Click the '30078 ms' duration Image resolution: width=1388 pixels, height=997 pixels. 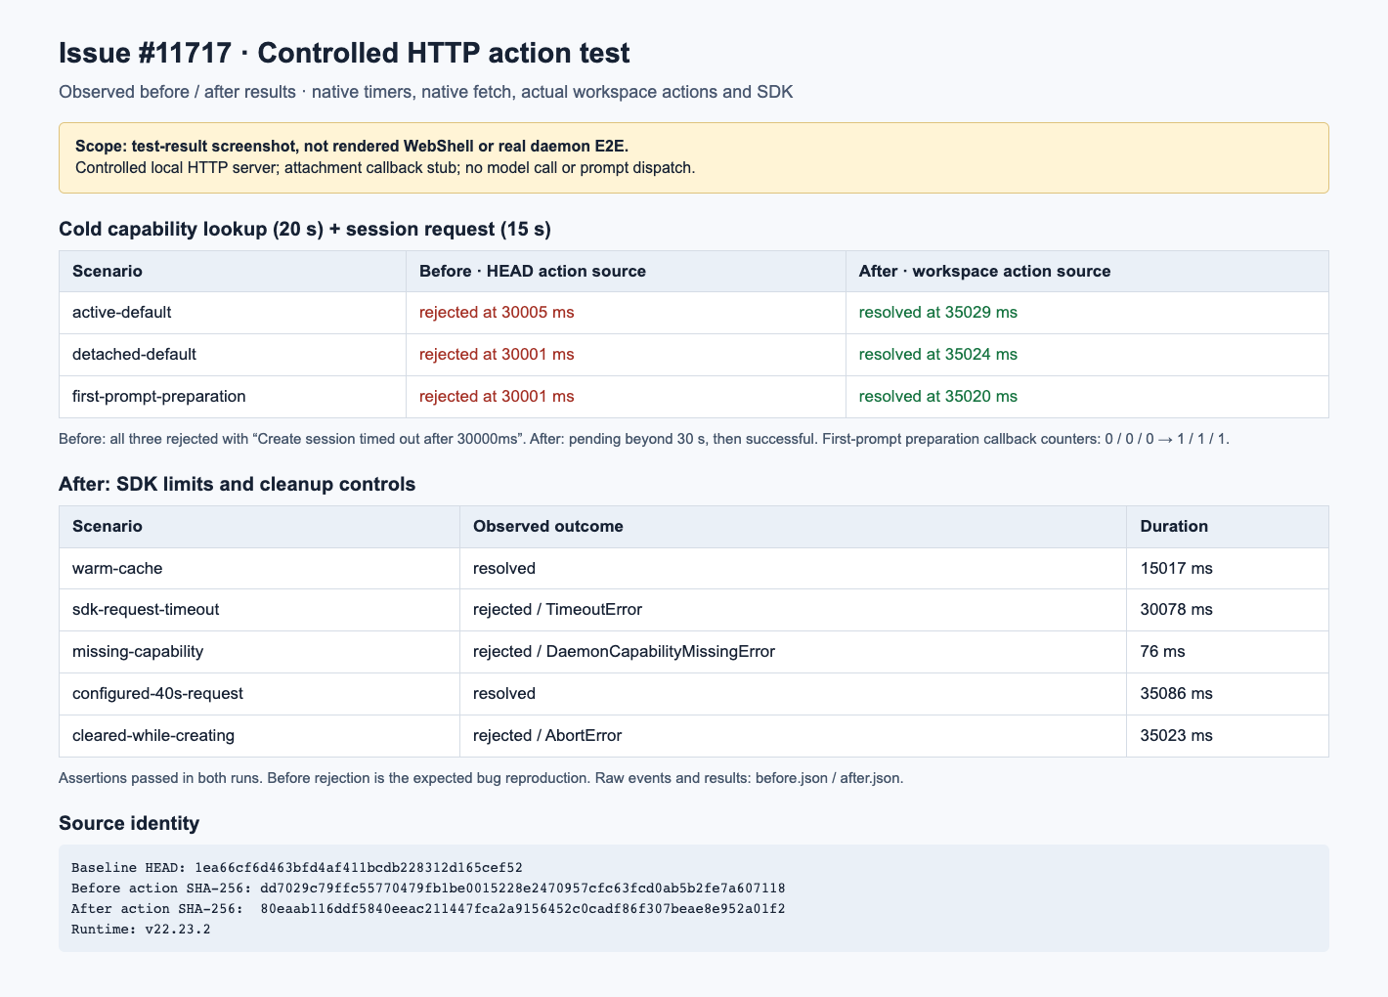coord(1177,609)
